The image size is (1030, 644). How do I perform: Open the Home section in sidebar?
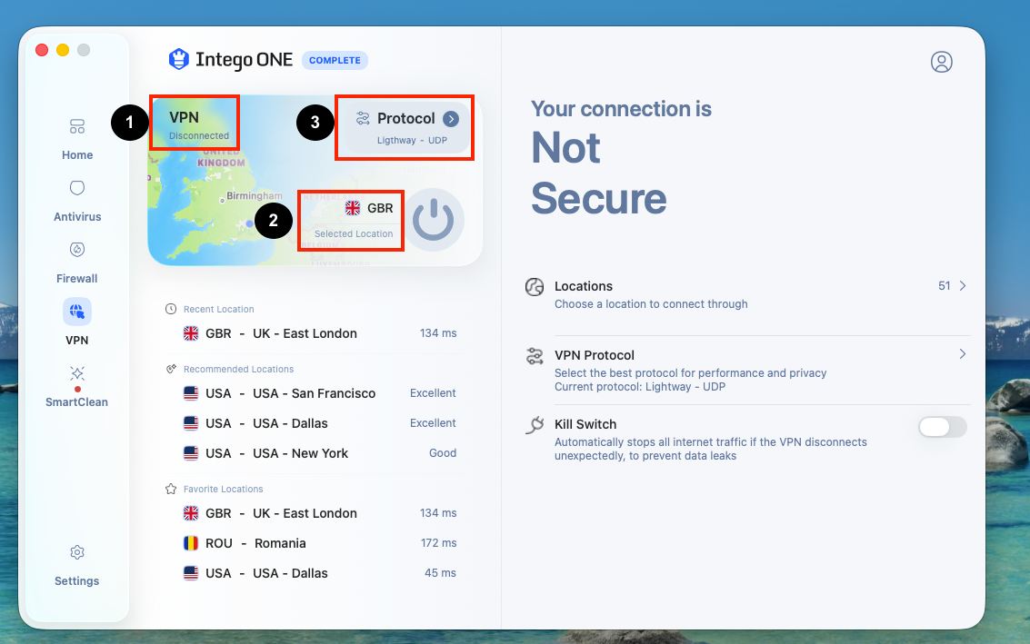77,139
